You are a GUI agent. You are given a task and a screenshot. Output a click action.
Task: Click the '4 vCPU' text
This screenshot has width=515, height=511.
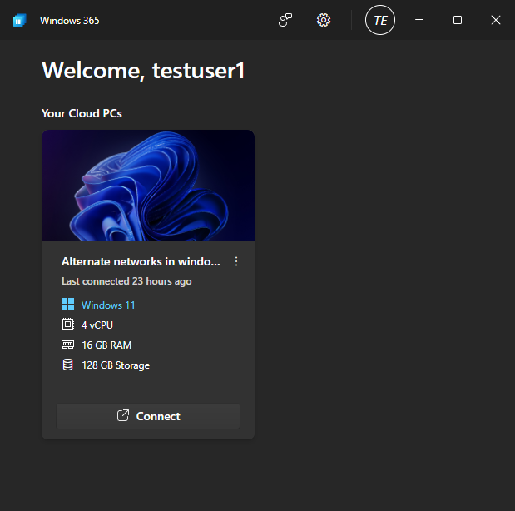97,325
